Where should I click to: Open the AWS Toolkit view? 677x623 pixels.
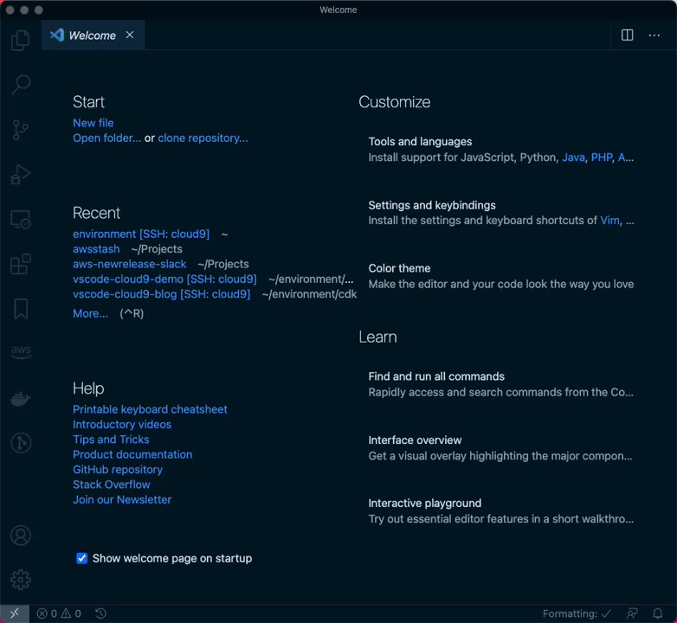point(20,352)
